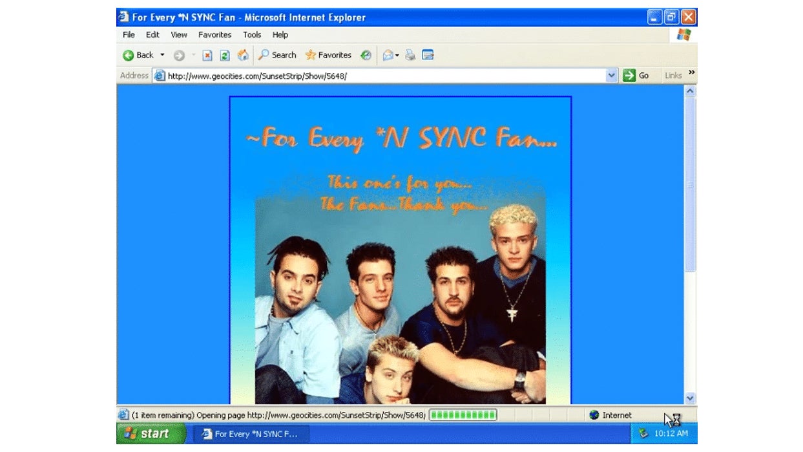Open the Favorites toolbar button

(x=328, y=56)
